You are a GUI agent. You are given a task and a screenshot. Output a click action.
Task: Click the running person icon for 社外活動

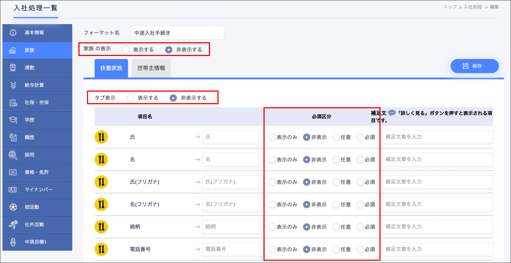click(13, 224)
